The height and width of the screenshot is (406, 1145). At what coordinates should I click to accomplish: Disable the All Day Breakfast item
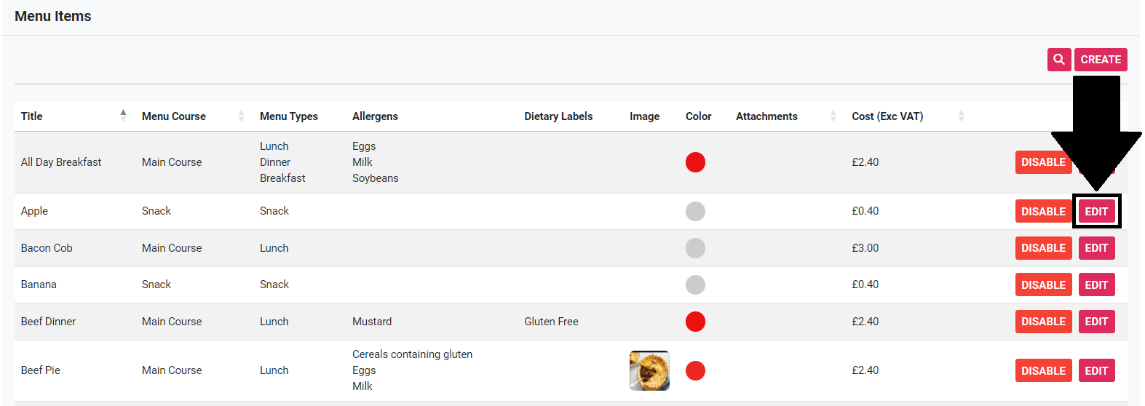pos(1042,162)
